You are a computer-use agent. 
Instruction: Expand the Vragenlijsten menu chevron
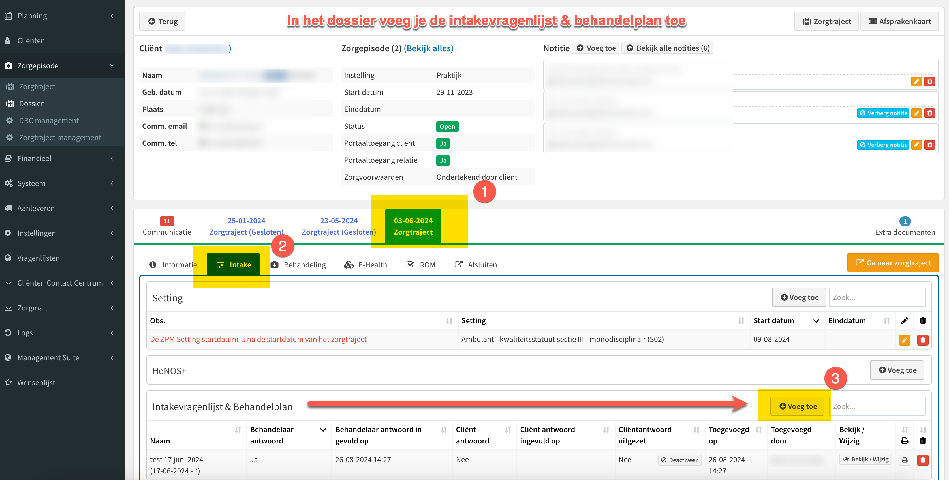(x=112, y=258)
